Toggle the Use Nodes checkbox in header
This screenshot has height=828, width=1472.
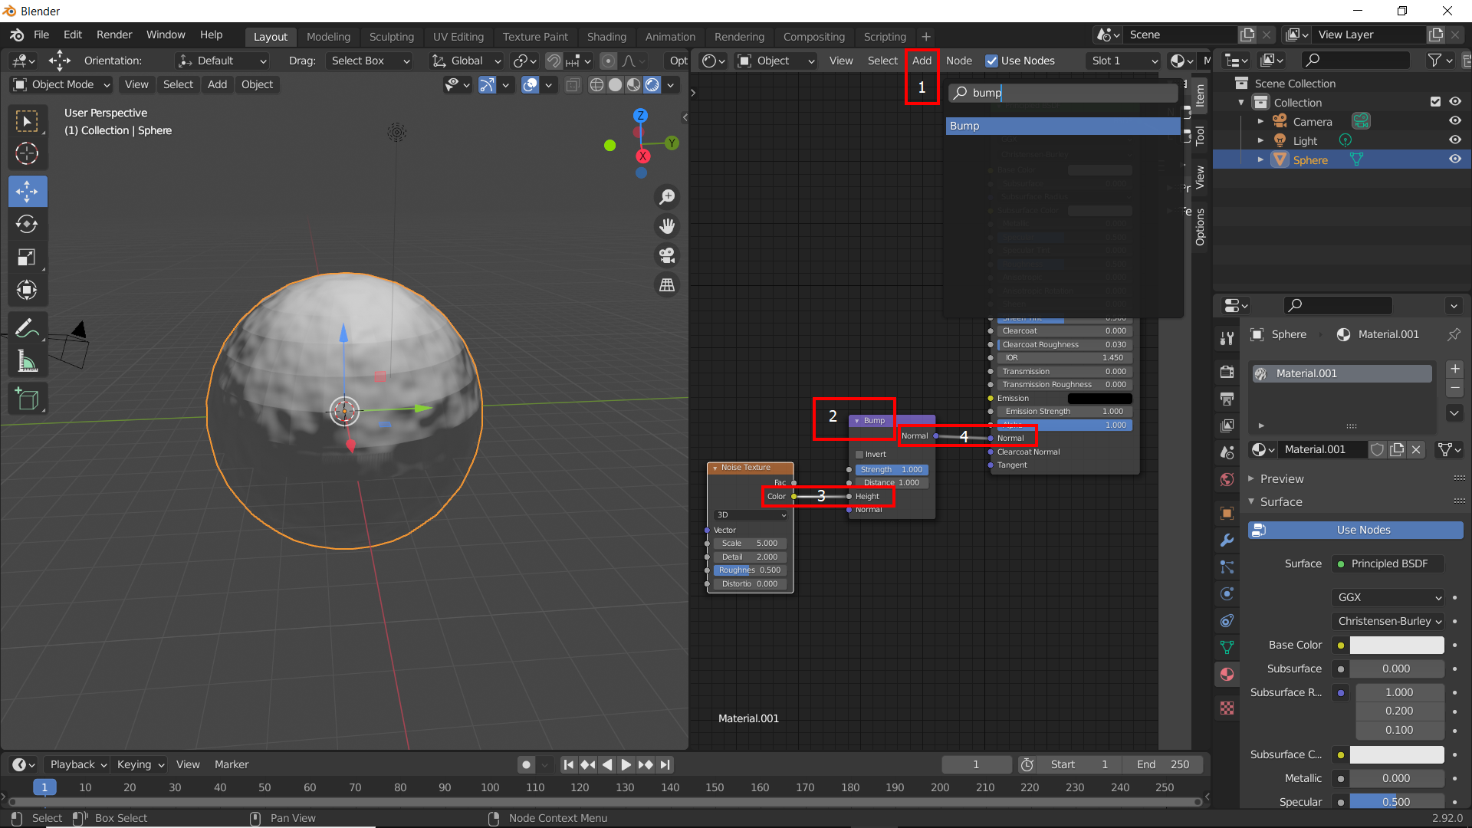991,61
